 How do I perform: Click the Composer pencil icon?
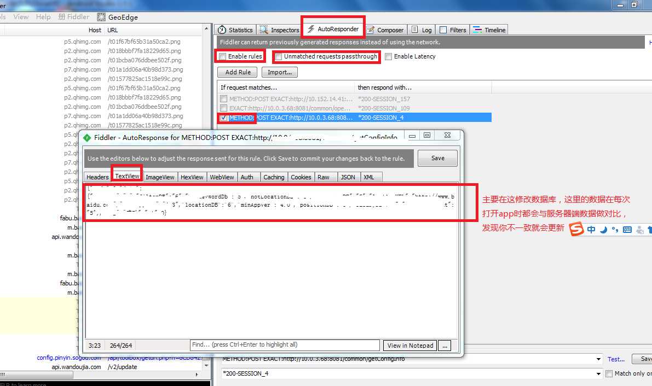[x=371, y=30]
